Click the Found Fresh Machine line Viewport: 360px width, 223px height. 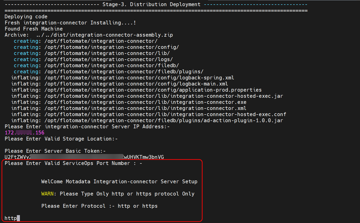(x=34, y=29)
